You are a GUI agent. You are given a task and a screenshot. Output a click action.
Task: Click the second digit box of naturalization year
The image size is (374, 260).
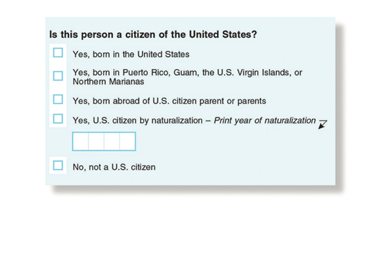point(96,141)
